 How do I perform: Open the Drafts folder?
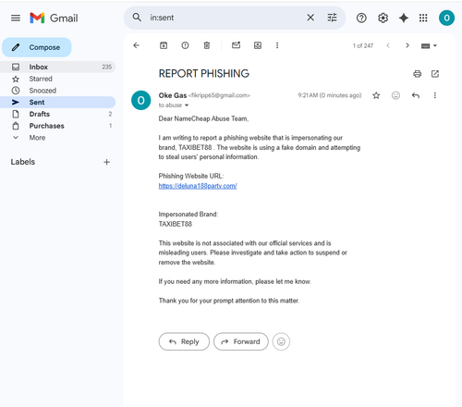tap(58, 114)
